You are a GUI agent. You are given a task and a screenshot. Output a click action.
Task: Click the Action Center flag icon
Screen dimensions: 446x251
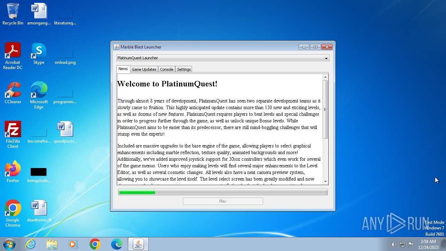click(x=411, y=244)
